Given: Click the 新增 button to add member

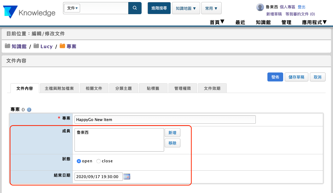Looking at the screenshot, I should pyautogui.click(x=172, y=133).
